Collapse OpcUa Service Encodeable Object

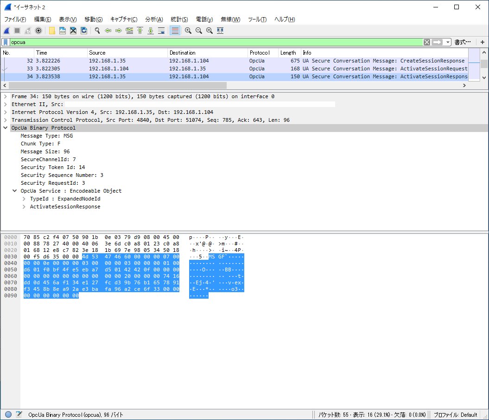tap(15, 191)
